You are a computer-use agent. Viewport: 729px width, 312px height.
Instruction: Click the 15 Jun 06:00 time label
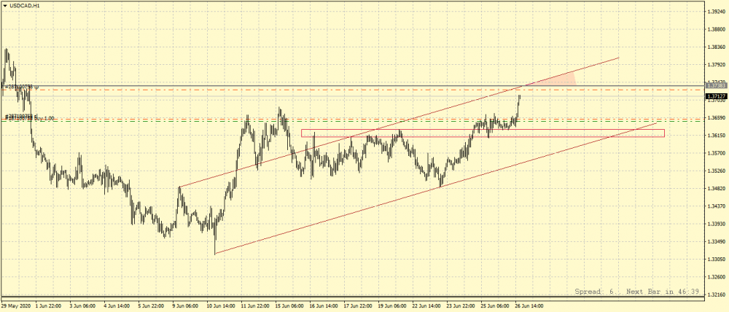coord(289,306)
